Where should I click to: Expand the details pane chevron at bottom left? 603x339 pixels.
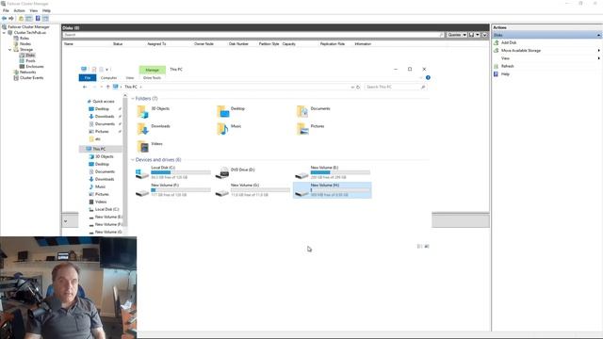click(65, 221)
